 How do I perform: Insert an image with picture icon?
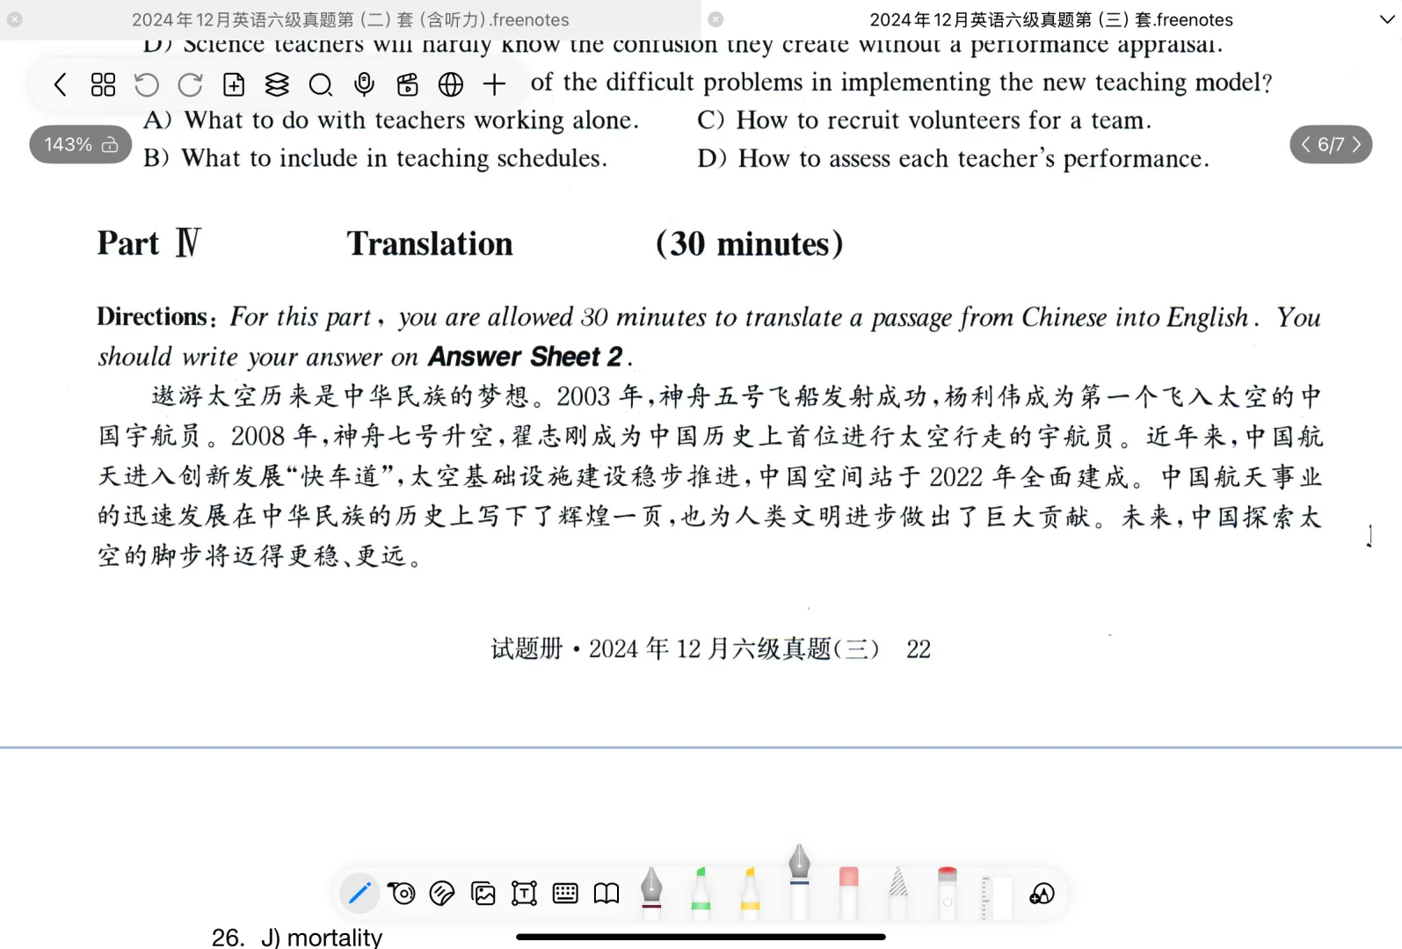483,894
